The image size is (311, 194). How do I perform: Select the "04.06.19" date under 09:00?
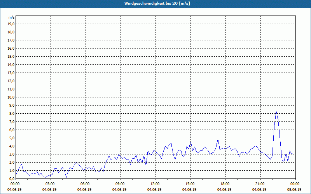coord(119,190)
